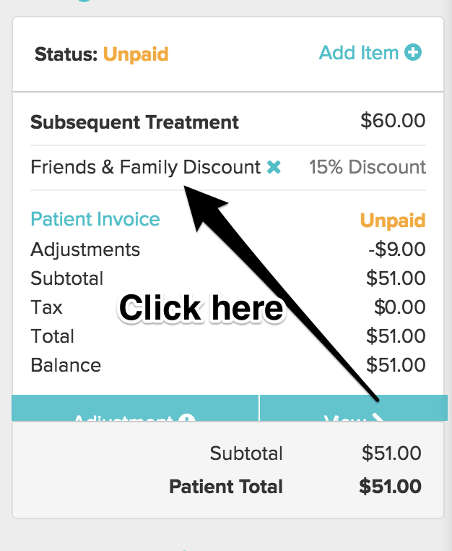Click the Unpaid label on Patient Invoice row
Screen dimensions: 452x551
click(393, 221)
